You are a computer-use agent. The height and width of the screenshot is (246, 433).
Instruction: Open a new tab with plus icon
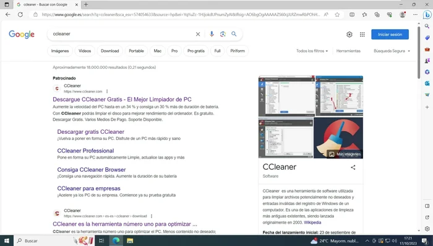tap(86, 4)
